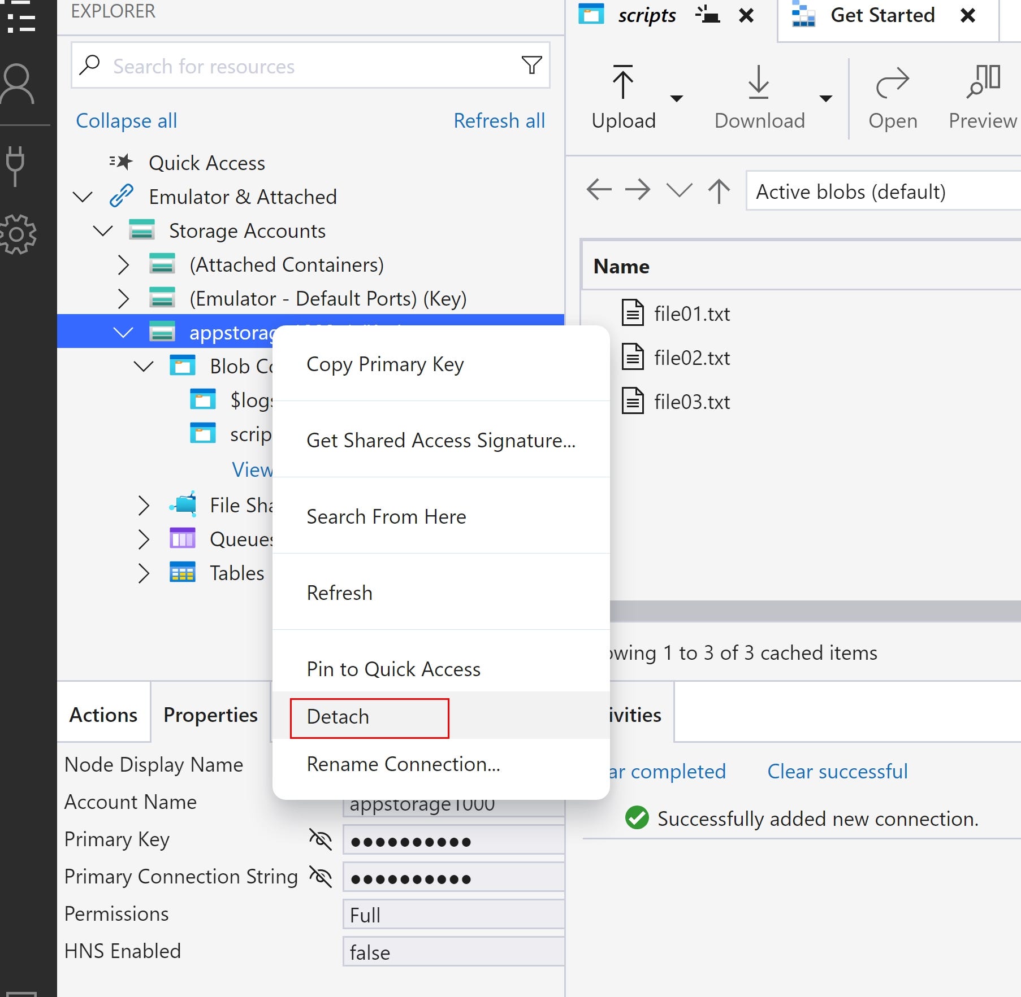Open the Account Management person icon
This screenshot has height=997, width=1021.
[18, 84]
